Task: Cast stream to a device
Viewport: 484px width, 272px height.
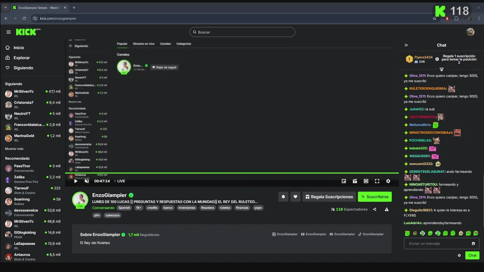Action: pyautogui.click(x=355, y=181)
